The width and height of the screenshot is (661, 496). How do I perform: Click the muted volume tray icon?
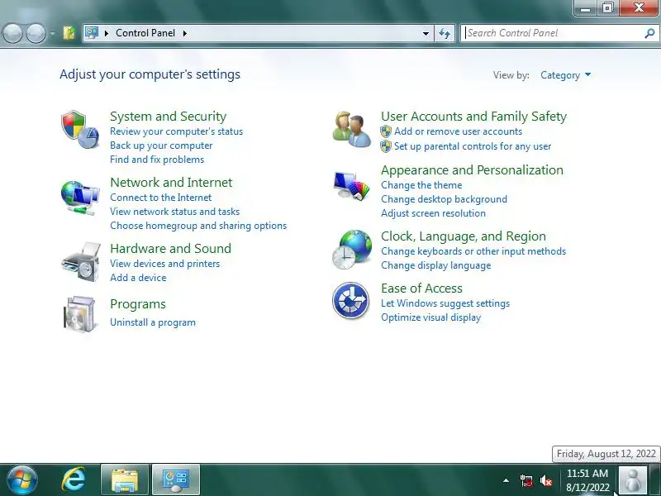546,480
